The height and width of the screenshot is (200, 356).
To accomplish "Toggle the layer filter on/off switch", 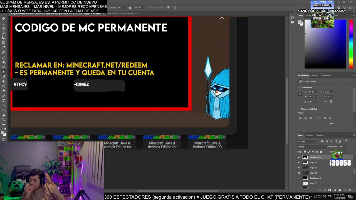I will [346, 141].
